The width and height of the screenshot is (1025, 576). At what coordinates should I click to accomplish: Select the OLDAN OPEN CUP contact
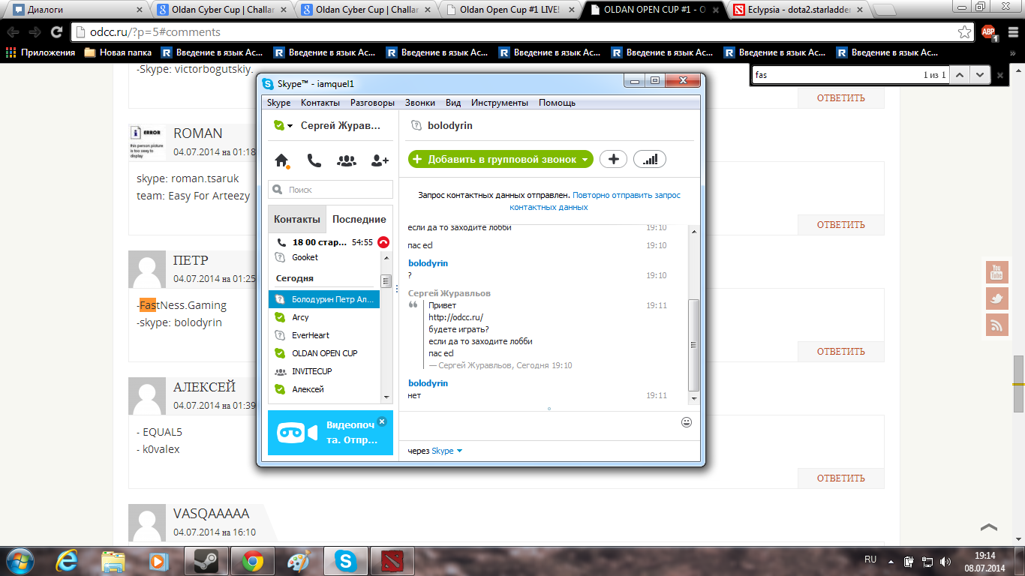click(x=324, y=353)
